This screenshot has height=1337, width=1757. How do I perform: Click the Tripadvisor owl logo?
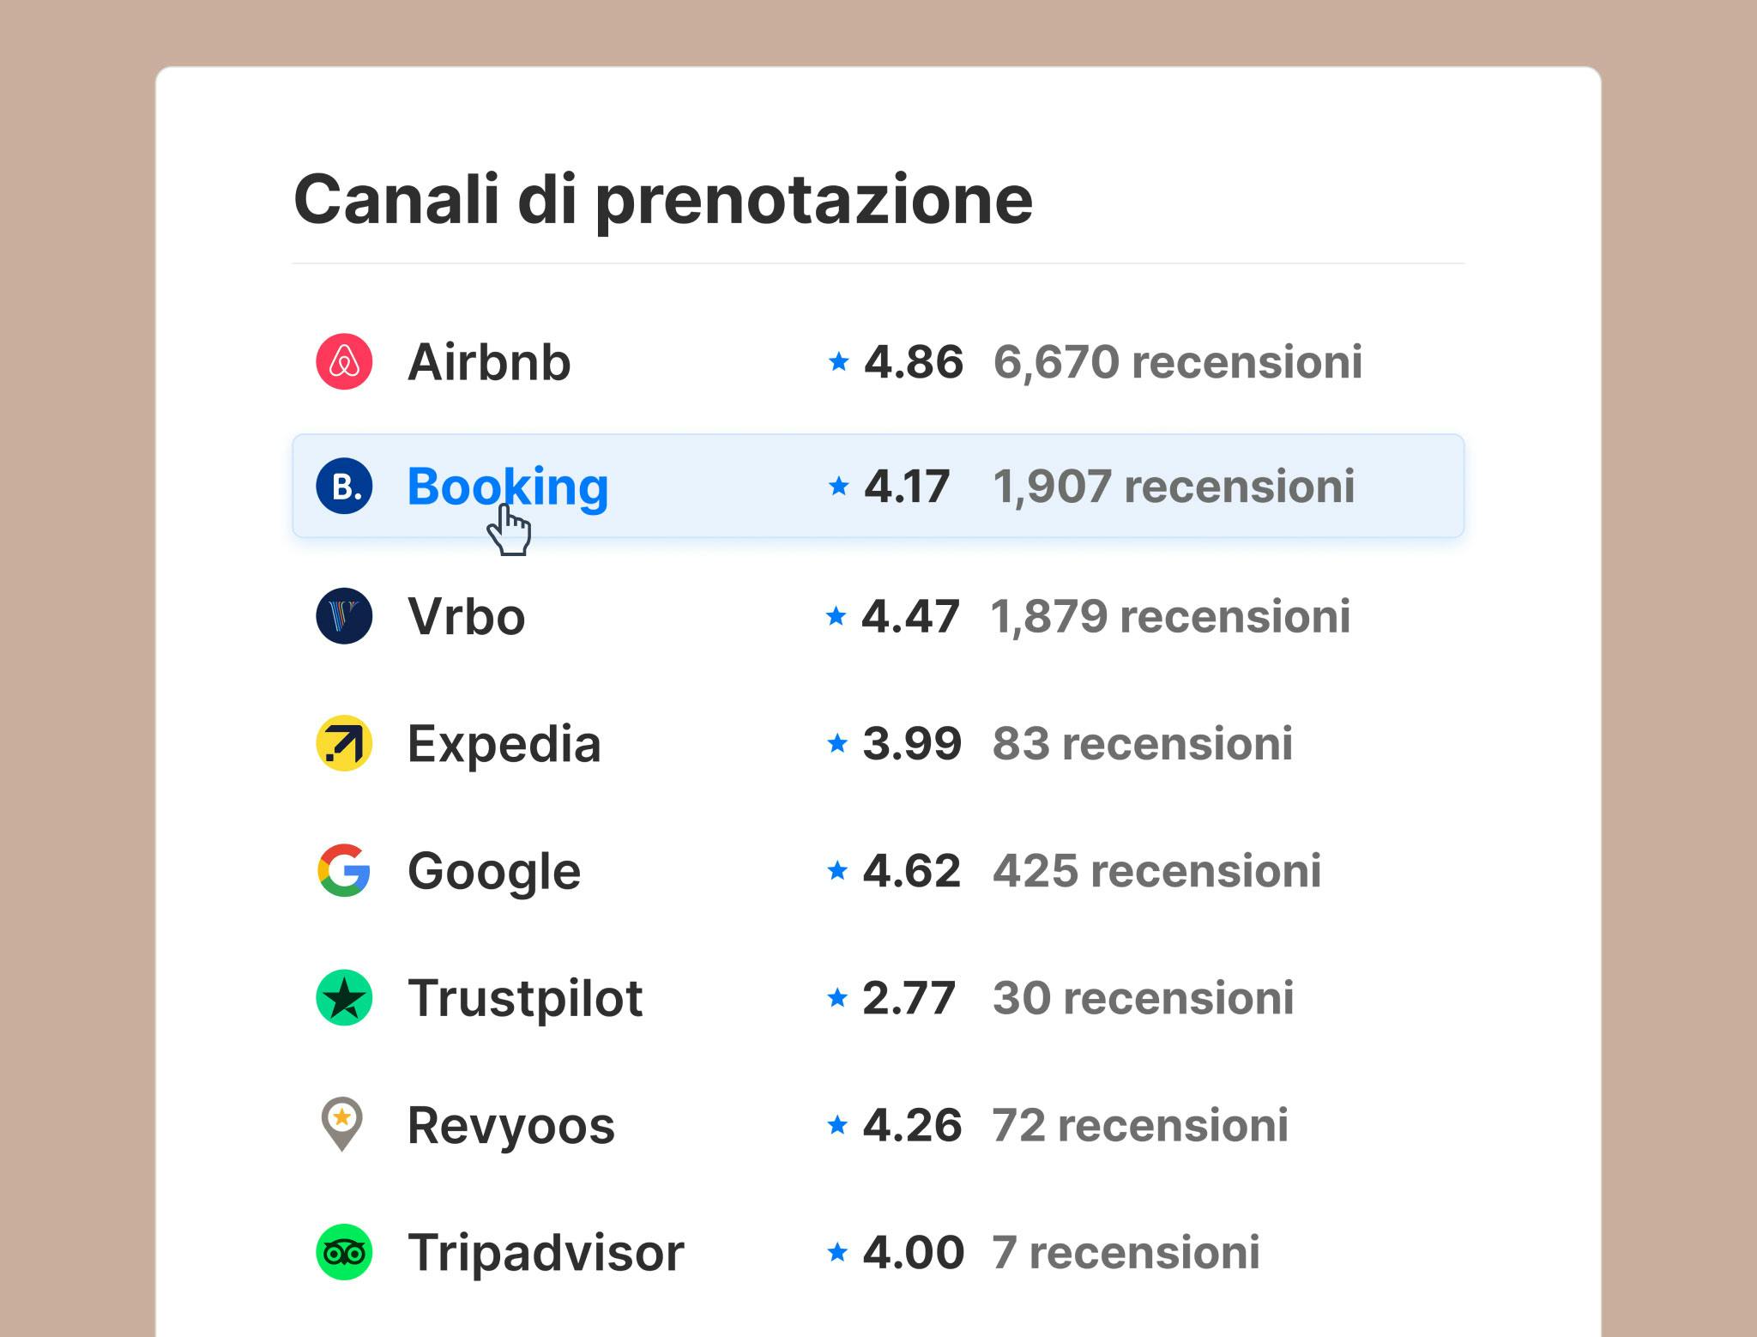point(343,1252)
